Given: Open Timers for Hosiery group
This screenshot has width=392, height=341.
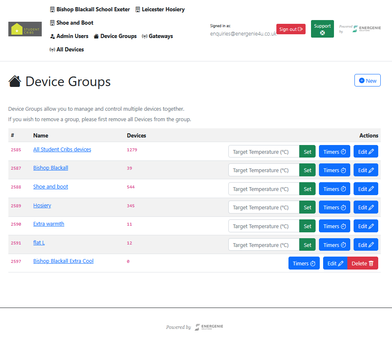Looking at the screenshot, I should click(x=334, y=207).
